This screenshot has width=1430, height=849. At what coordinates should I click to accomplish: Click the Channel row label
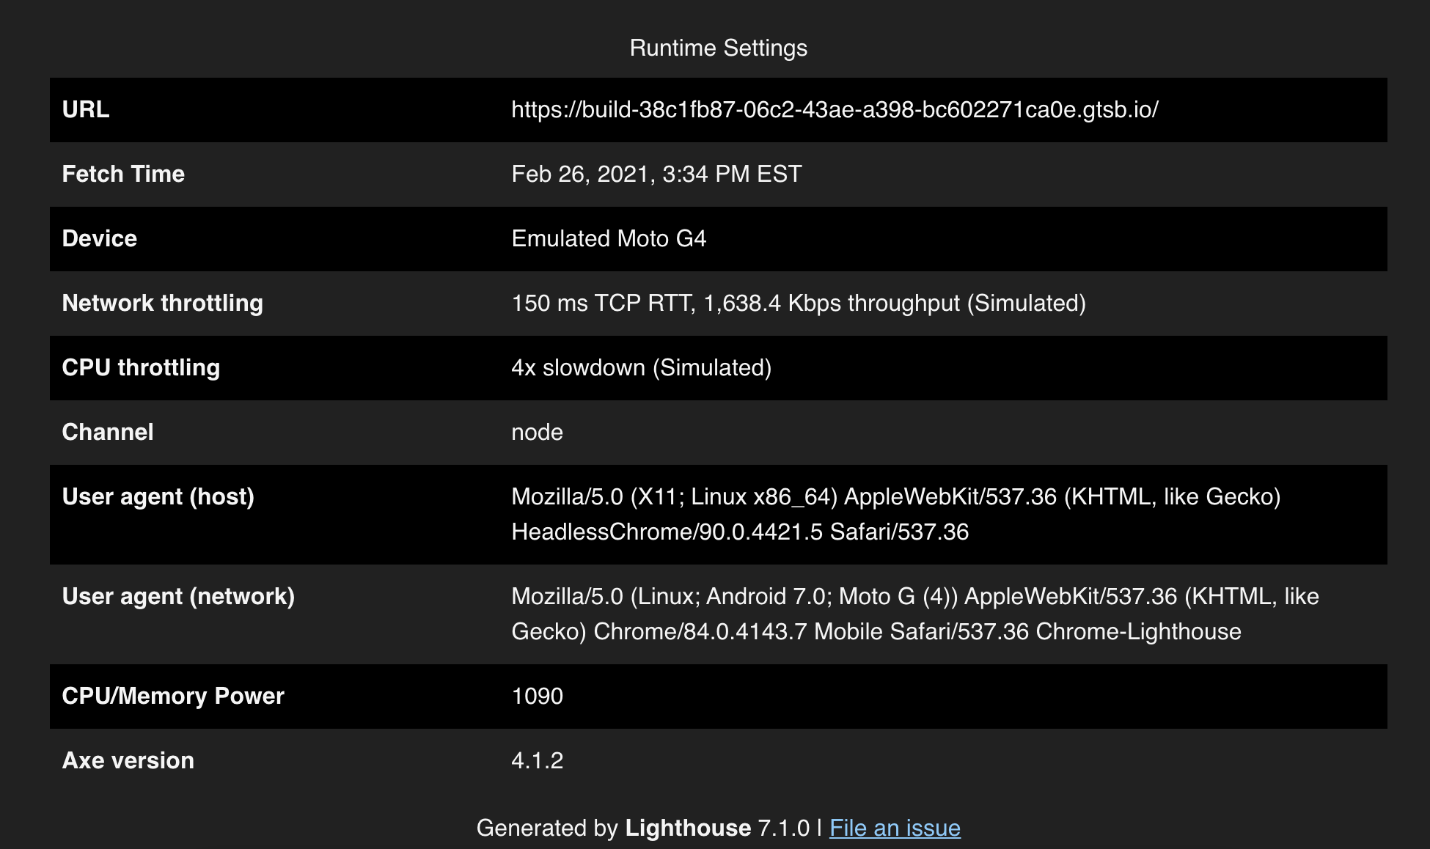pyautogui.click(x=108, y=433)
